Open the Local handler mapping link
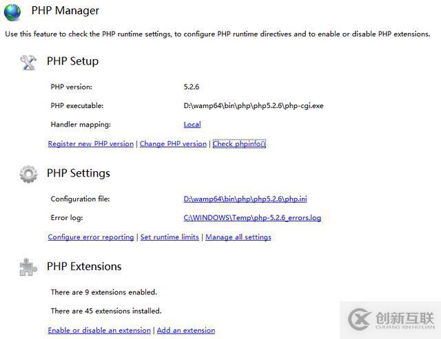The image size is (441, 339). coord(192,124)
